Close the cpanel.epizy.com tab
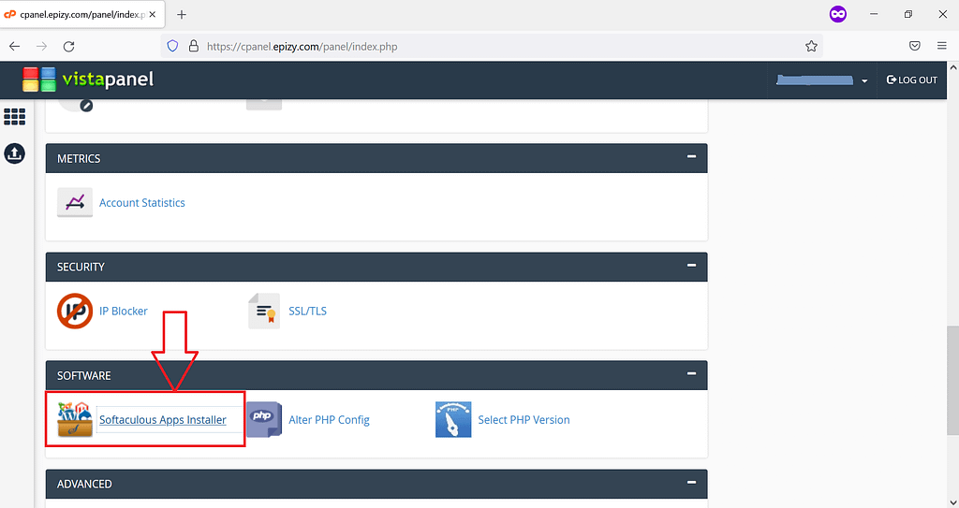959x508 pixels. [153, 15]
